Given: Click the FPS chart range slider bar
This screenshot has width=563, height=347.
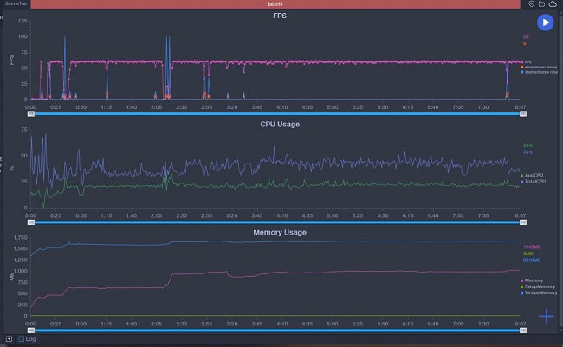Looking at the screenshot, I should (x=275, y=113).
